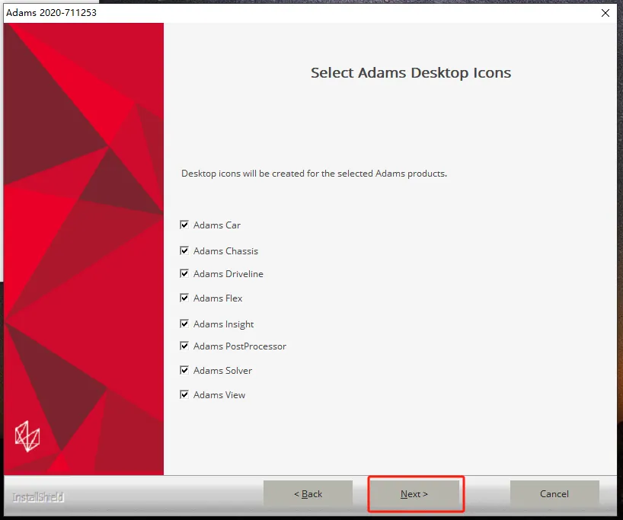Toggle the Adams Flex checkbox
The height and width of the screenshot is (520, 623).
coord(184,298)
